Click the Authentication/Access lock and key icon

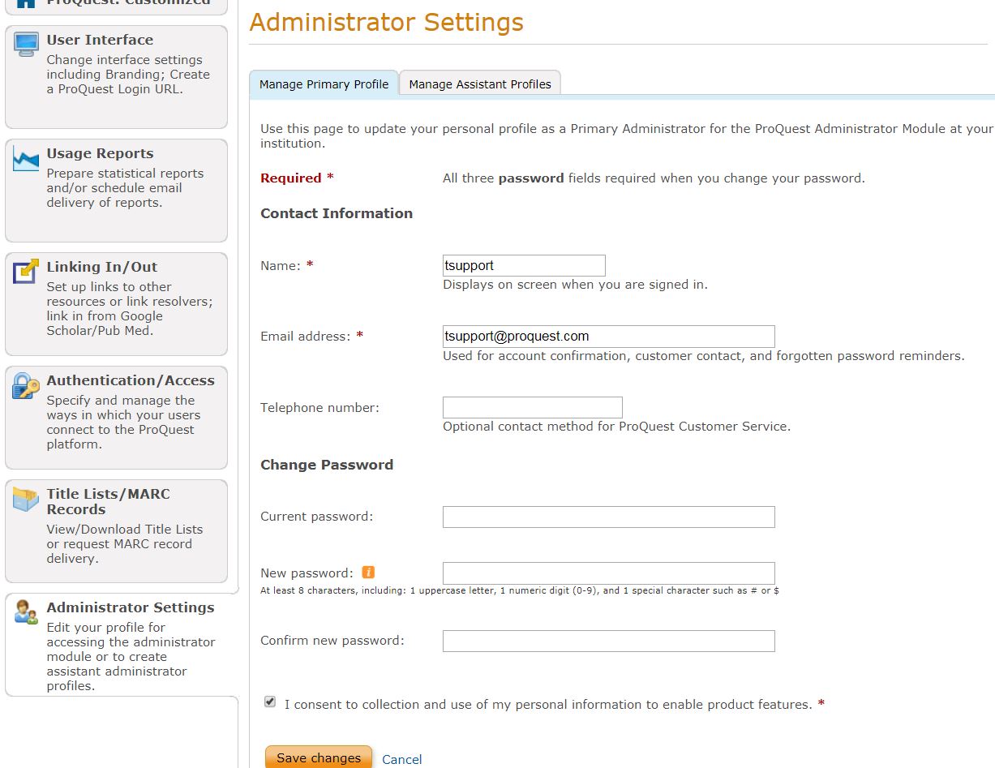tap(26, 386)
